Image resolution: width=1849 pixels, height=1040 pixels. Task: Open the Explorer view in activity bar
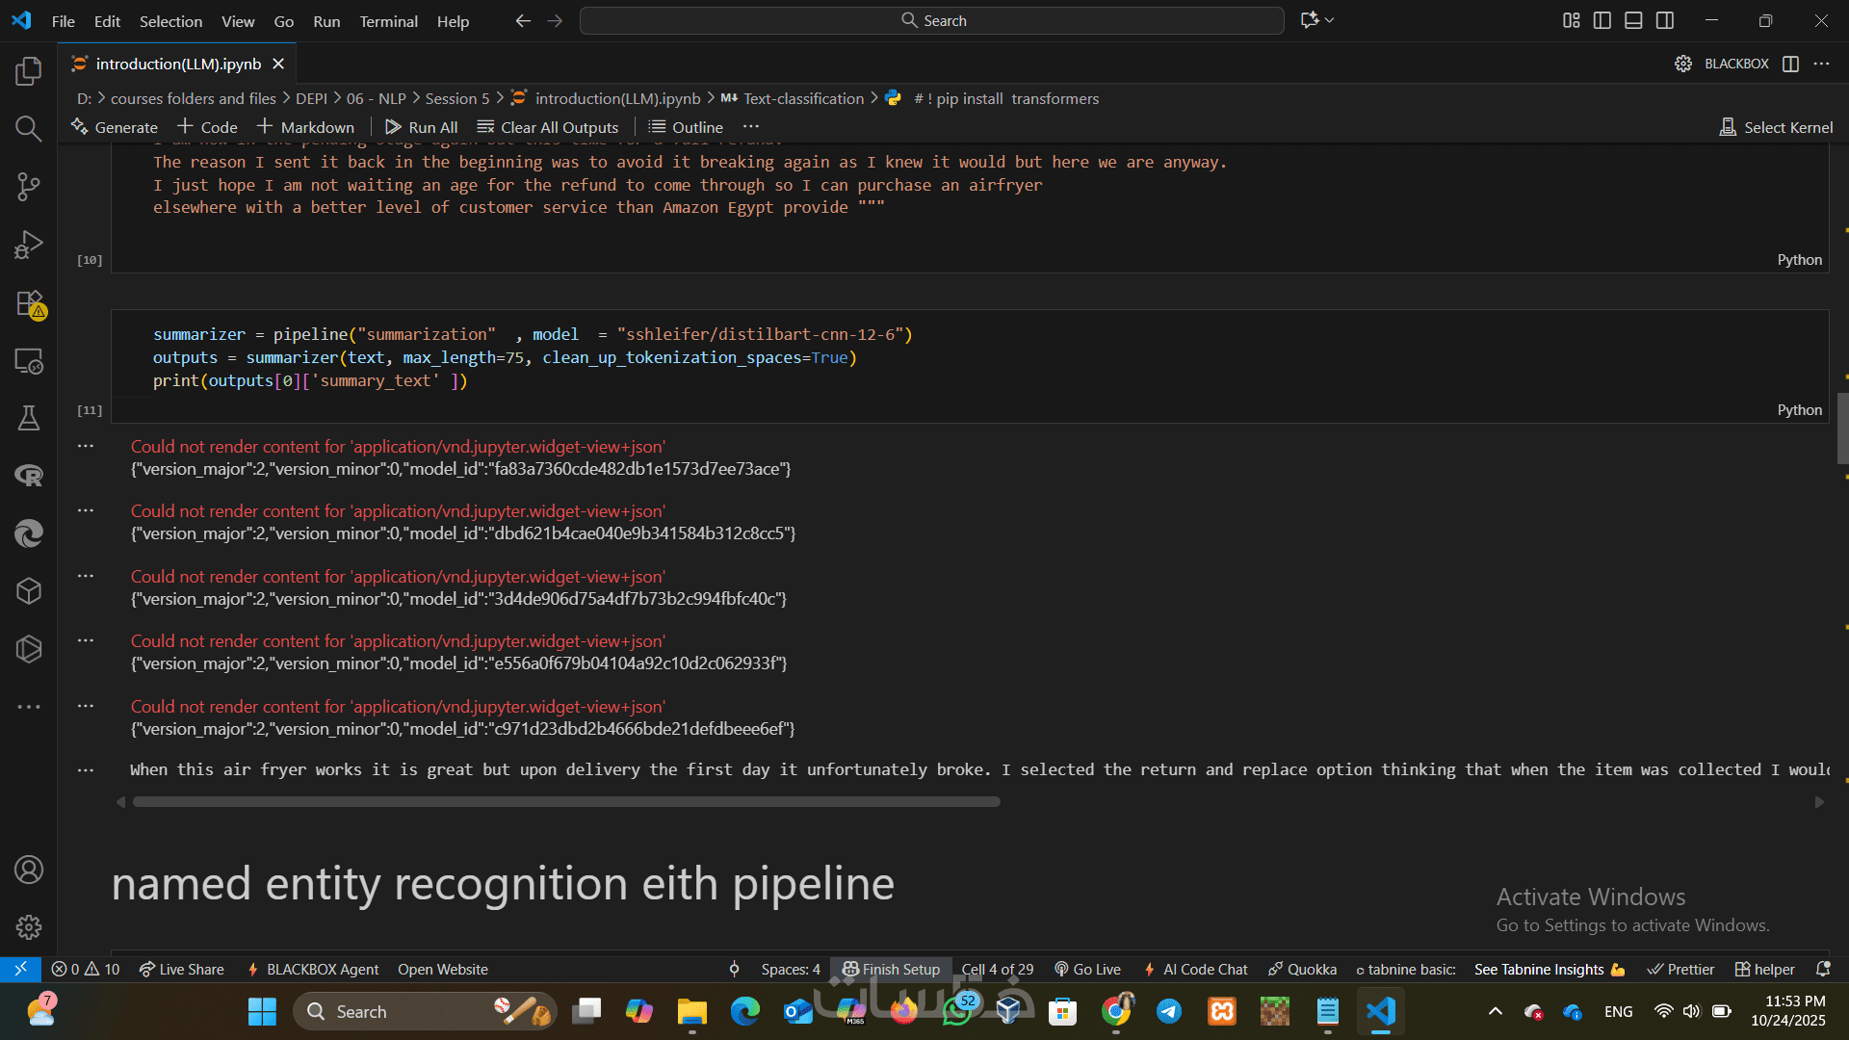pos(29,70)
